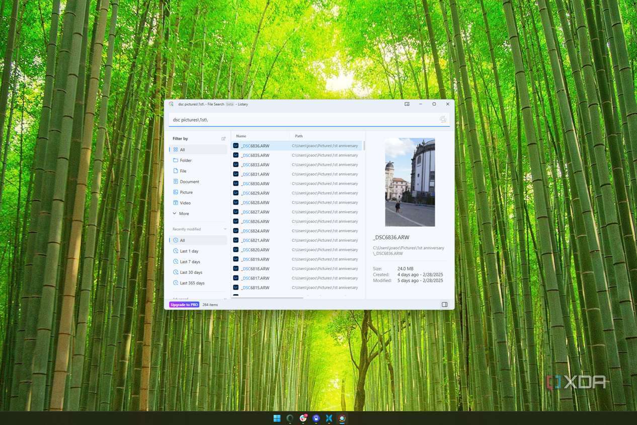
Task: Select Last 365 days filter
Action: 198,283
